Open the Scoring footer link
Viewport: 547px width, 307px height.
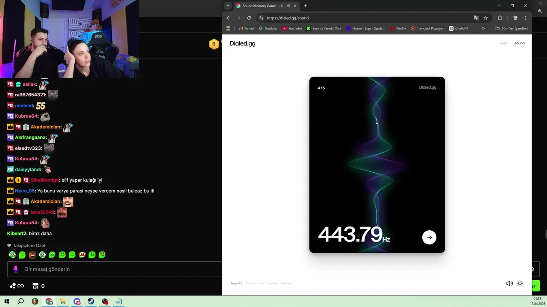[x=272, y=284]
